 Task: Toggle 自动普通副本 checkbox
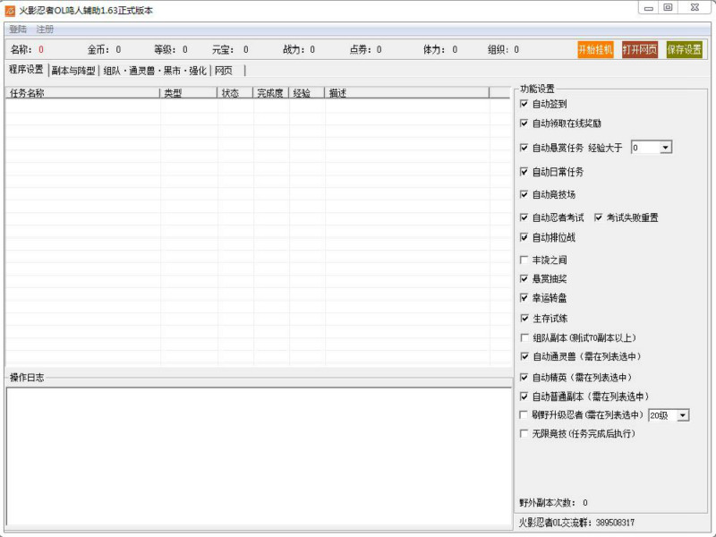coord(524,396)
